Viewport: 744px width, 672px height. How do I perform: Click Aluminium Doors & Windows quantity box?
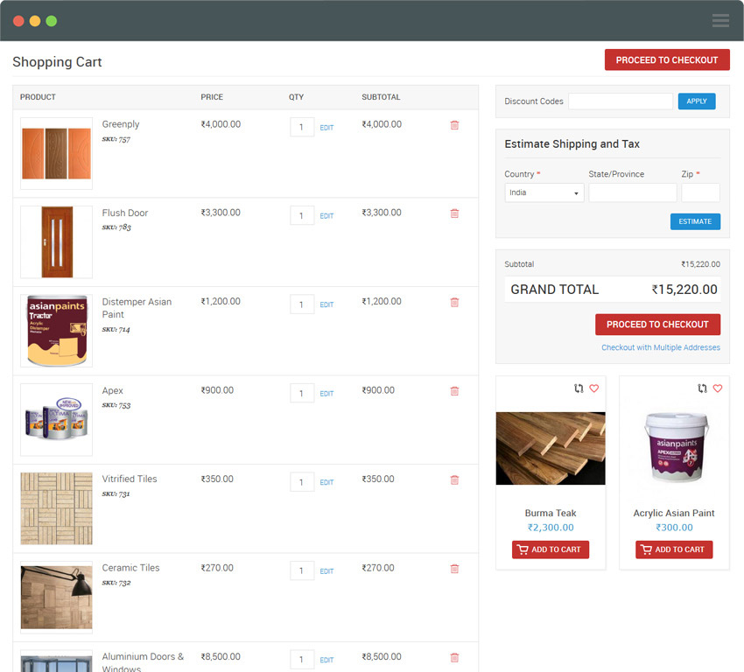pos(302,659)
